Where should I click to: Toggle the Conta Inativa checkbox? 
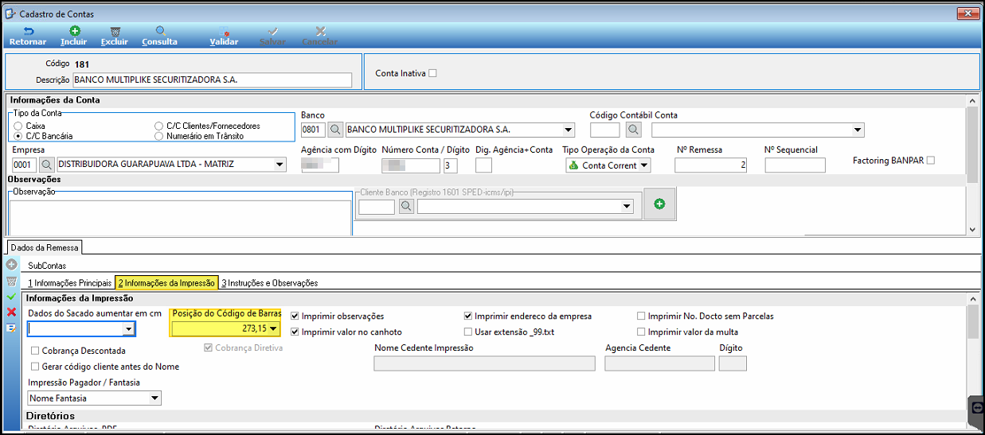coord(433,73)
